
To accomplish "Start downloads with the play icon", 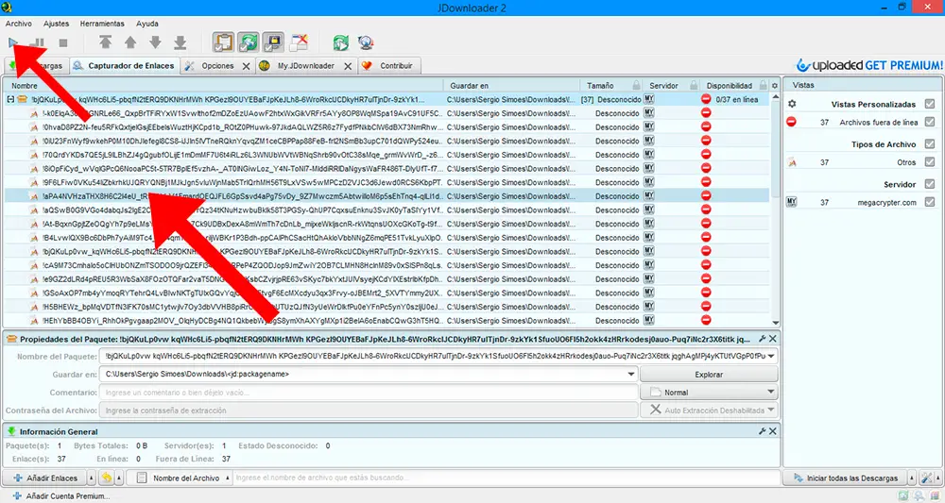I will [13, 42].
